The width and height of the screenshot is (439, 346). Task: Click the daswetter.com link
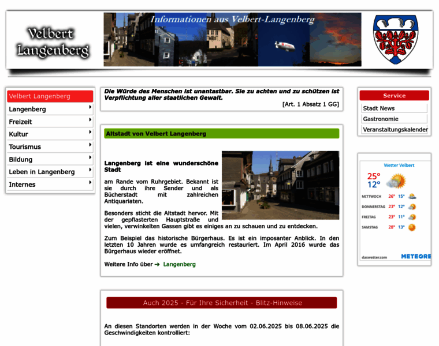tap(374, 257)
